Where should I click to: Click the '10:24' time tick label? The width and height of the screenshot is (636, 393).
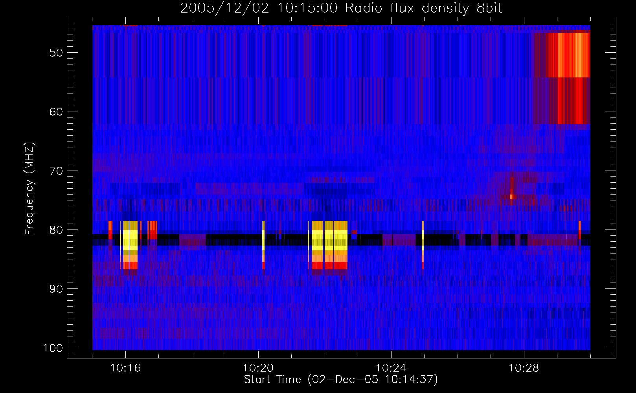391,368
